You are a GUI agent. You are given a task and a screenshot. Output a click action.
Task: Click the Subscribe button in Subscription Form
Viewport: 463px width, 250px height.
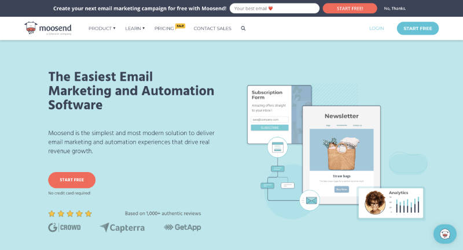[x=270, y=128]
